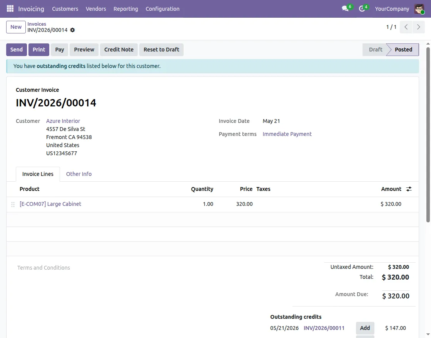Viewport: 431px width, 338px height.
Task: Open the apps grid menu icon
Action: point(10,9)
